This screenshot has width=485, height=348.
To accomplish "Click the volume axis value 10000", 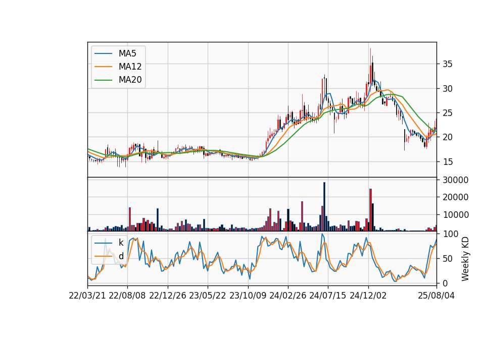I will pos(456,215).
